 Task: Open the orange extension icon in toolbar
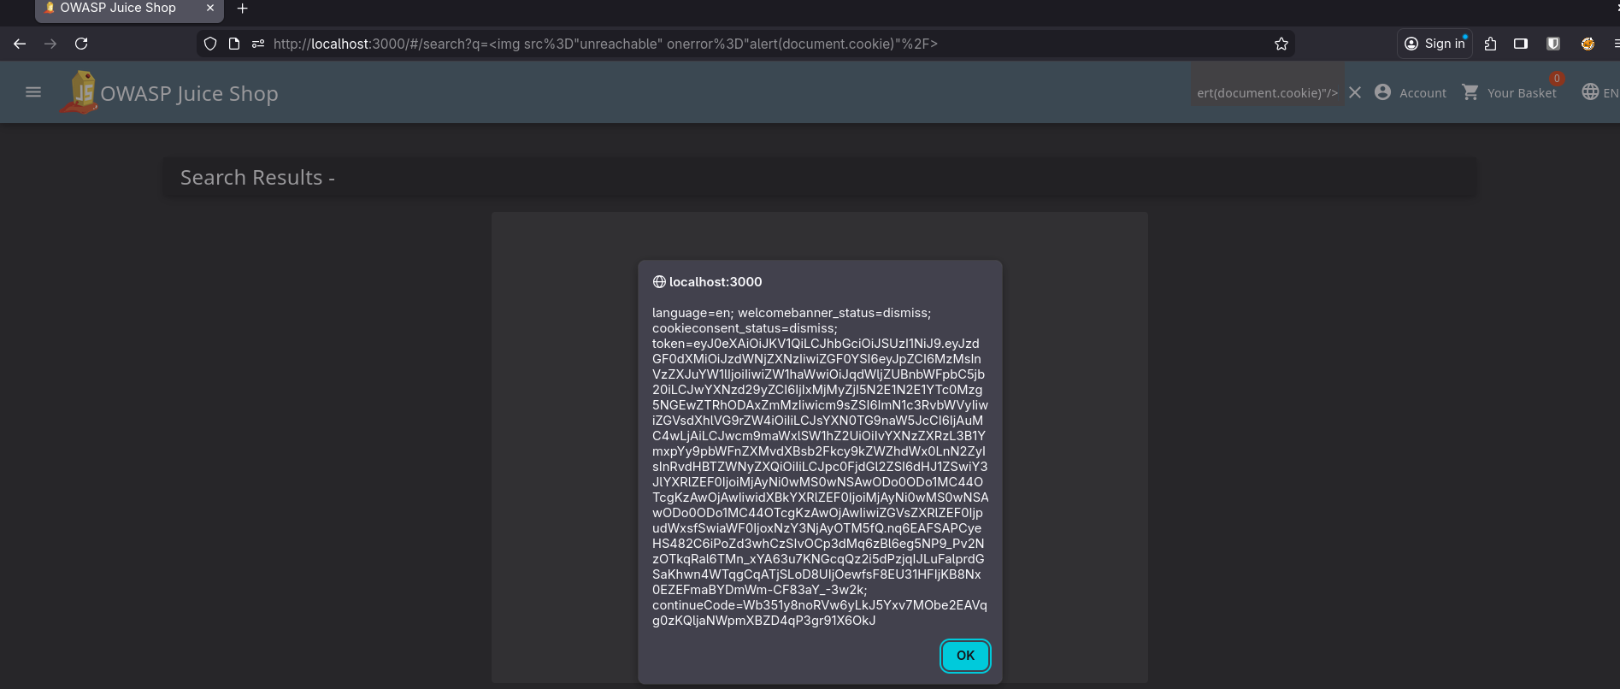pos(1588,44)
